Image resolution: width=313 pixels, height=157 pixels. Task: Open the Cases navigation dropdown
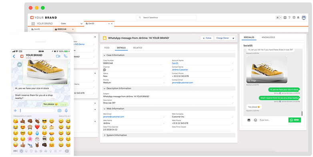pos(81,24)
